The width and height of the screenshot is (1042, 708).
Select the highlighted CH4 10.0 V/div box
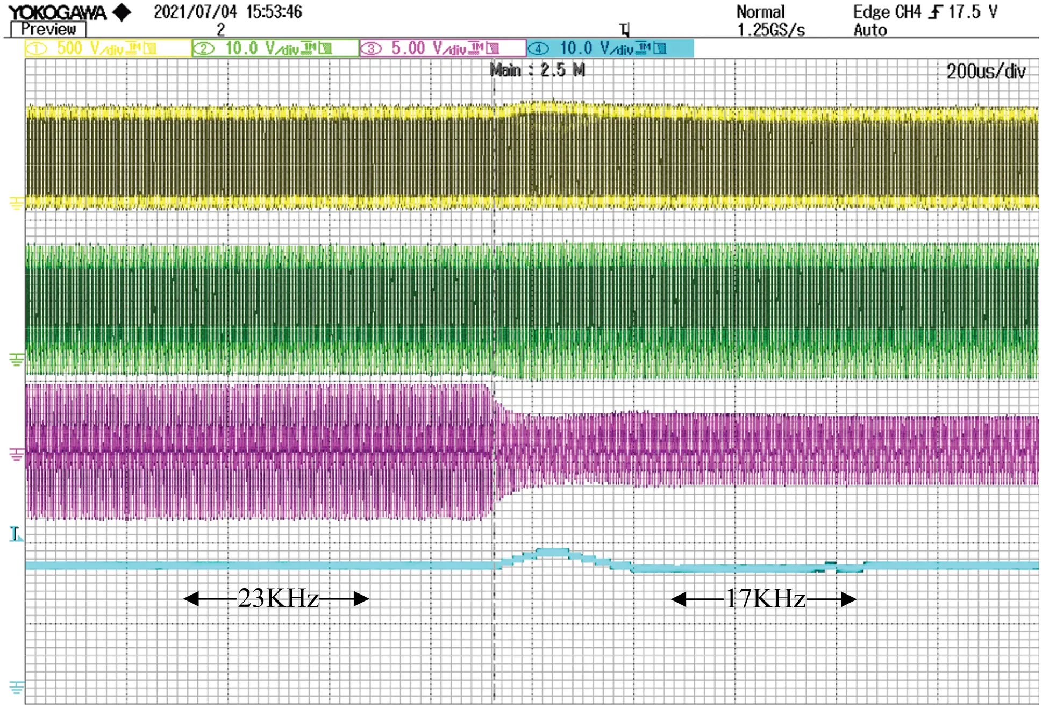click(x=610, y=48)
